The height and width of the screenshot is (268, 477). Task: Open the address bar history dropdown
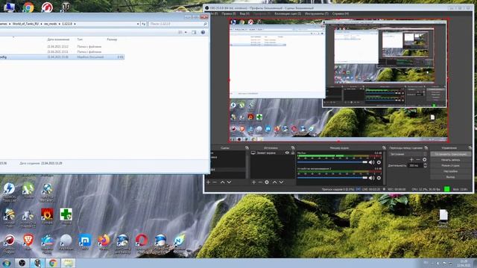pos(138,24)
